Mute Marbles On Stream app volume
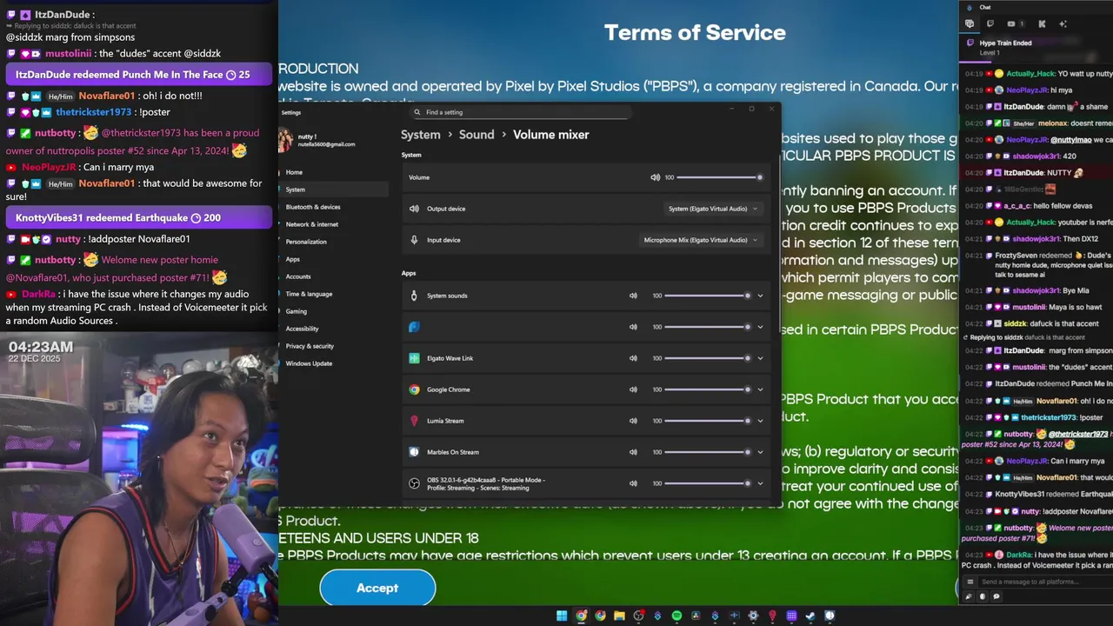 click(633, 452)
